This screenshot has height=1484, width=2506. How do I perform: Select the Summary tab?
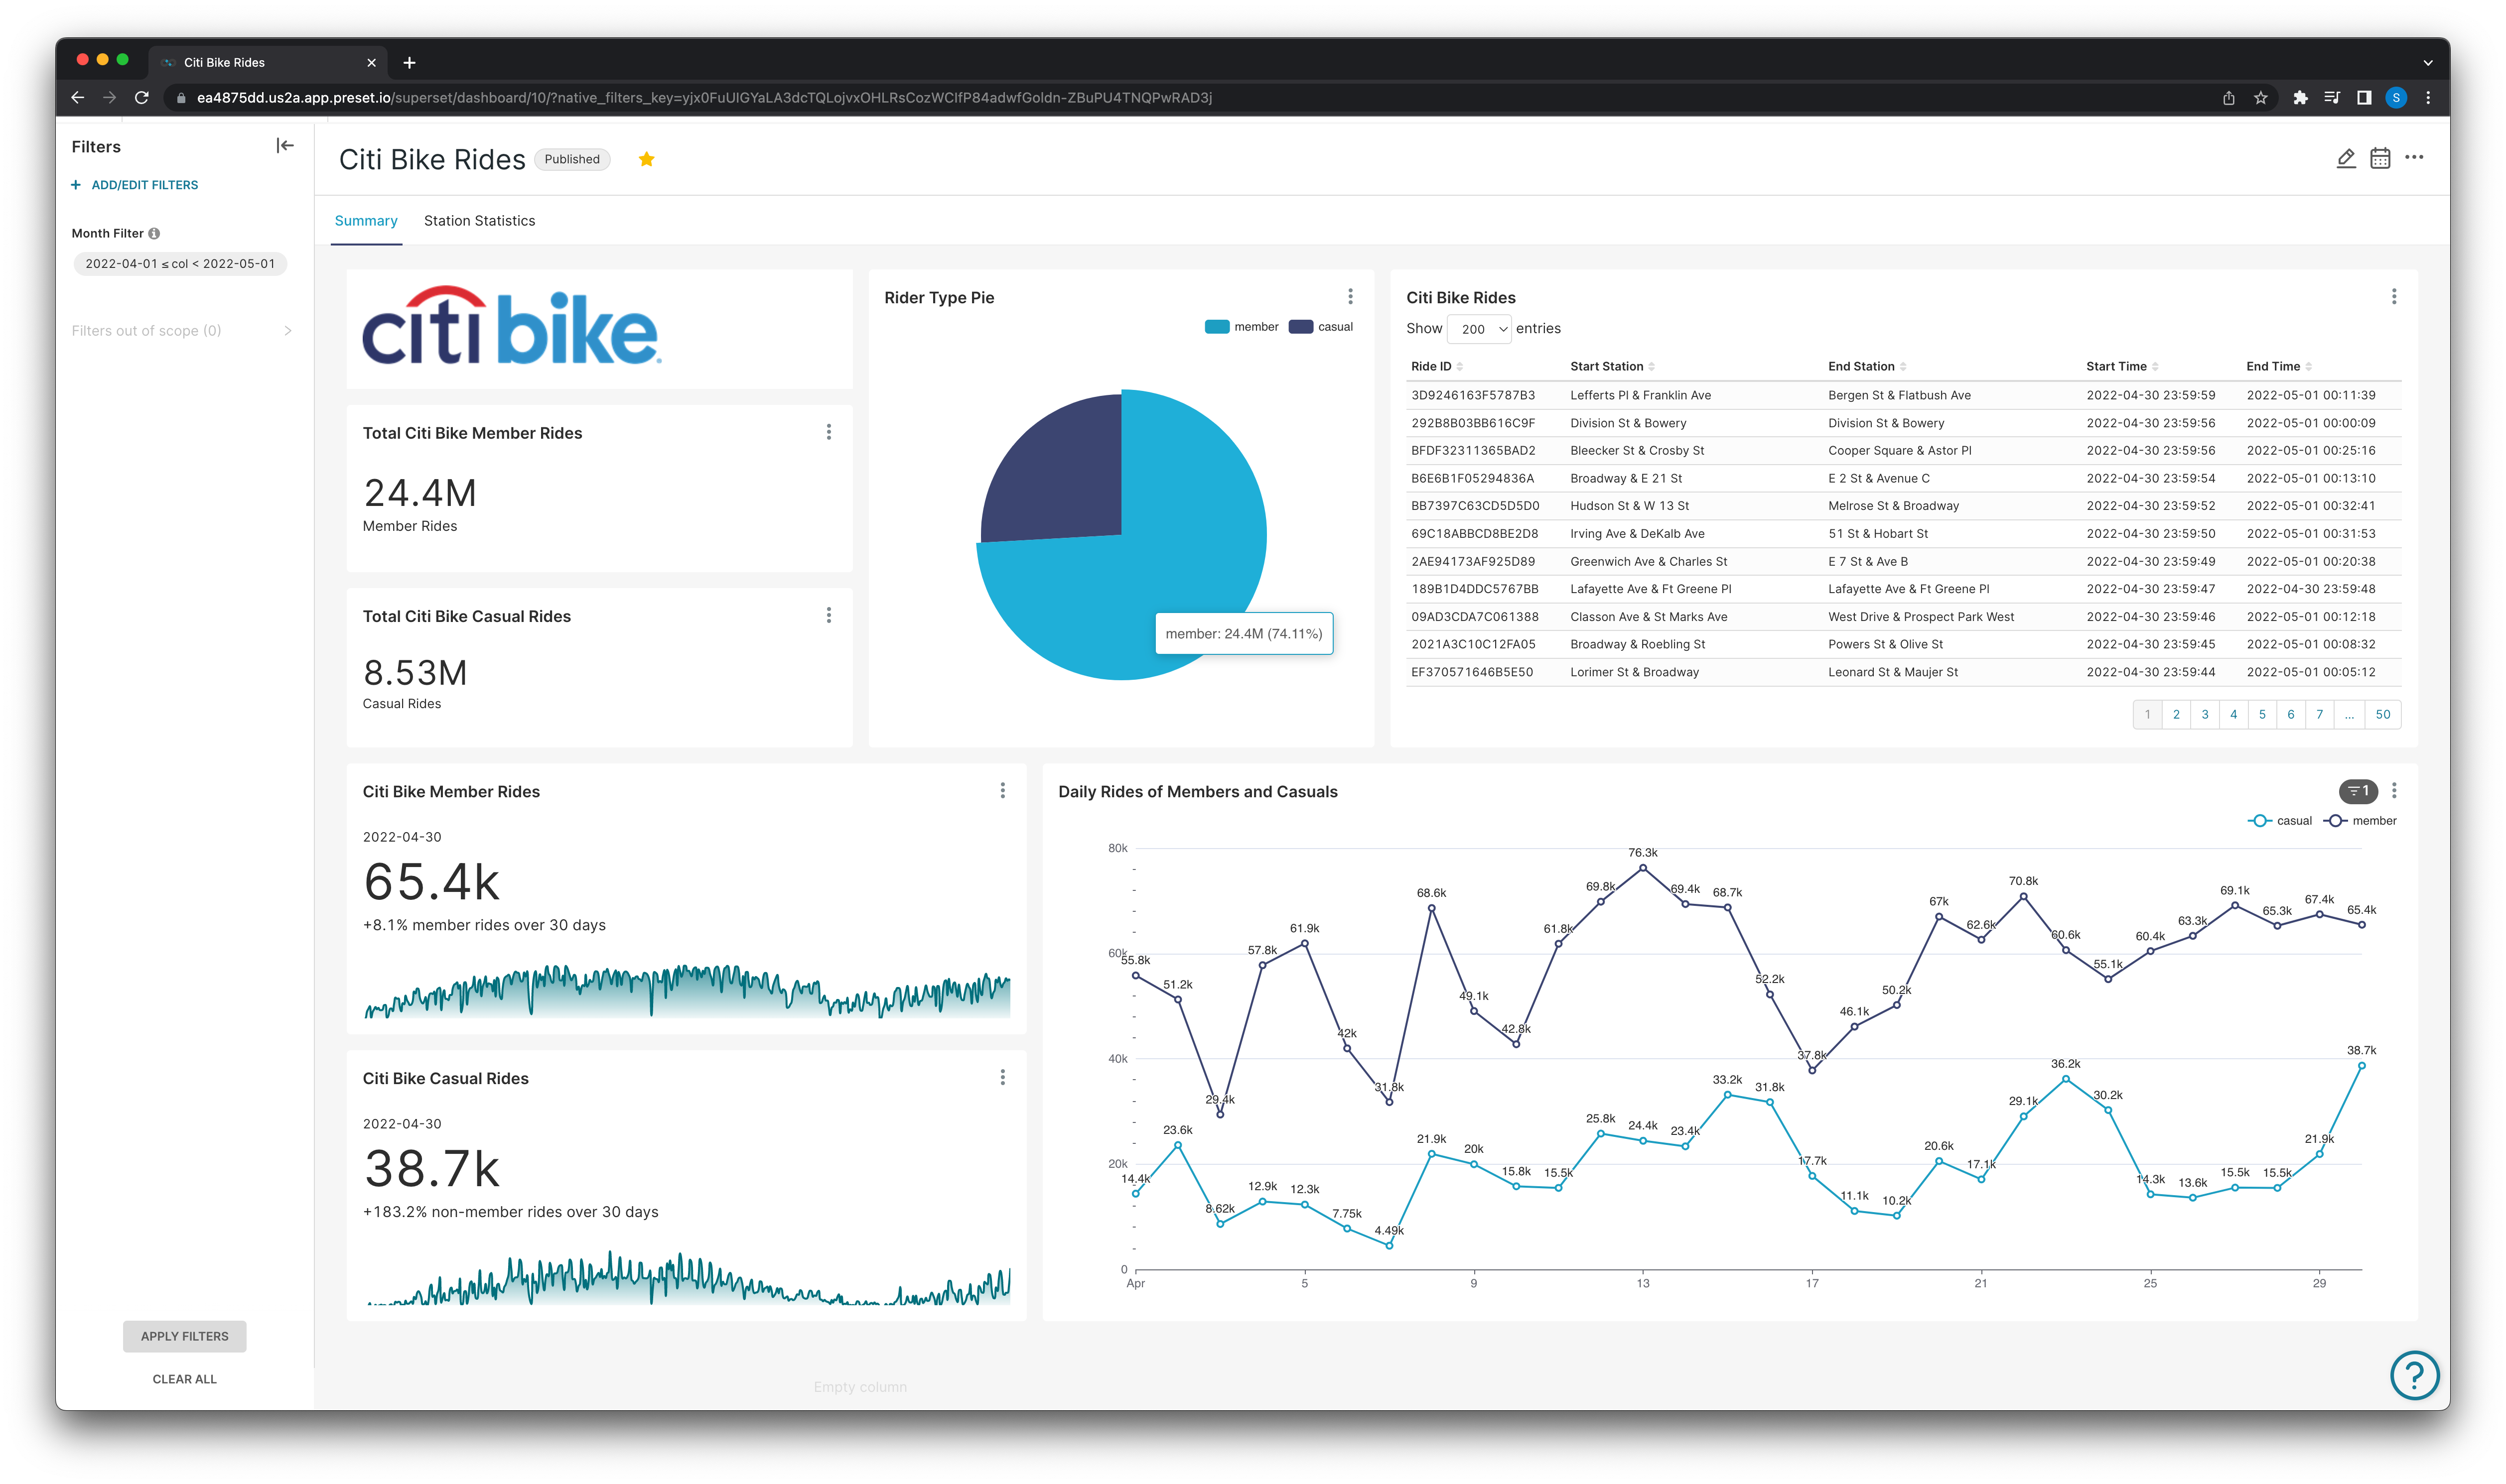[366, 221]
